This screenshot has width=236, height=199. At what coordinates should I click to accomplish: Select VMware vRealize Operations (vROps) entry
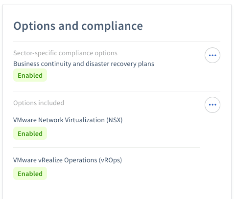pos(68,160)
